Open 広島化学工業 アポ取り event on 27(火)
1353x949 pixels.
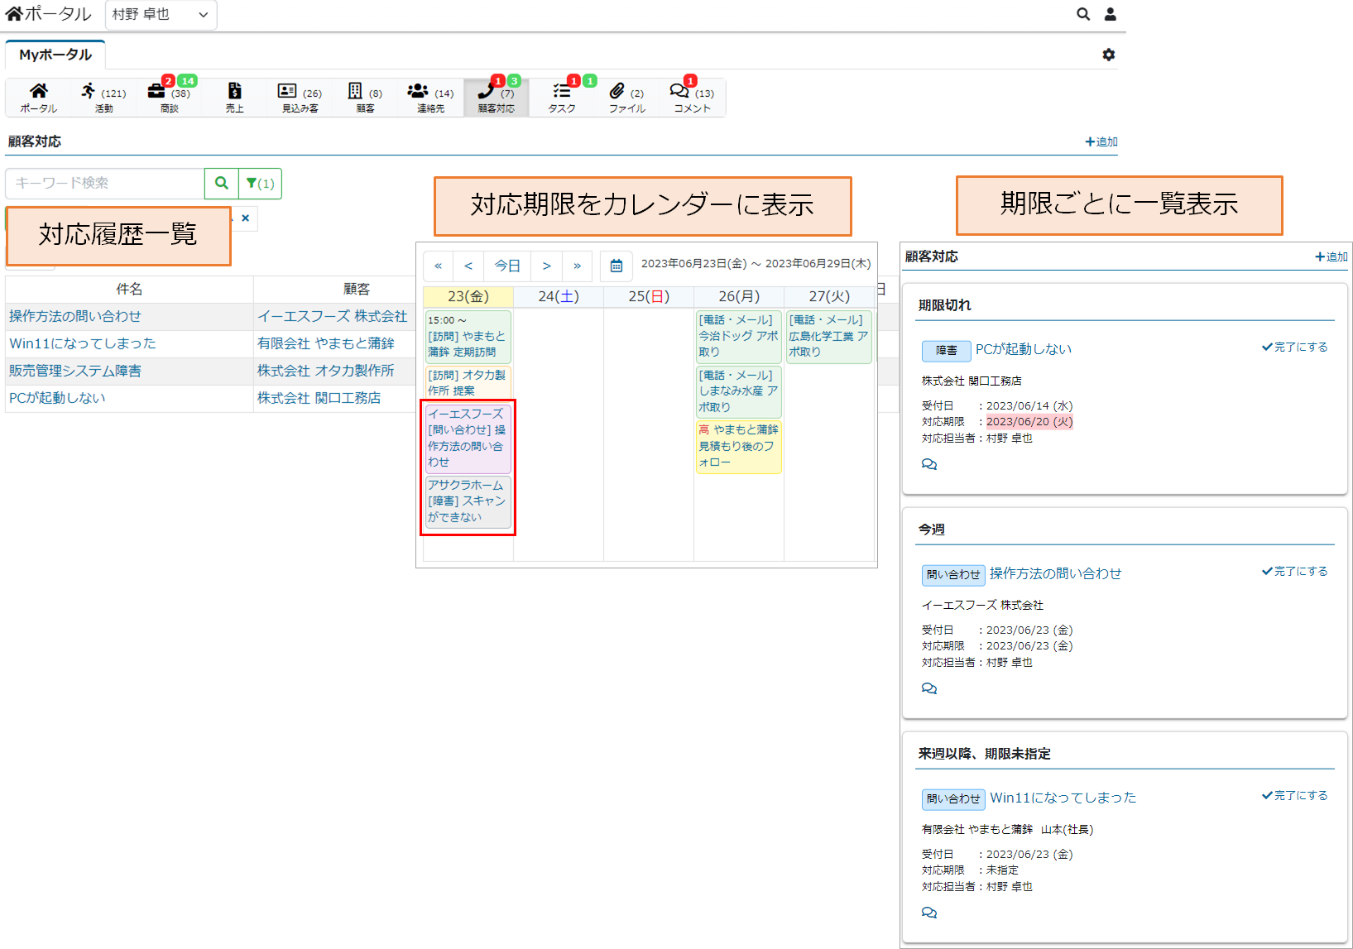click(829, 336)
